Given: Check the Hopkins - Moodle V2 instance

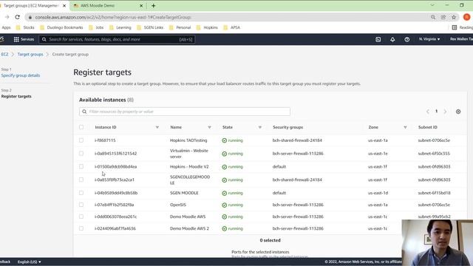Looking at the screenshot, I should tap(81, 166).
